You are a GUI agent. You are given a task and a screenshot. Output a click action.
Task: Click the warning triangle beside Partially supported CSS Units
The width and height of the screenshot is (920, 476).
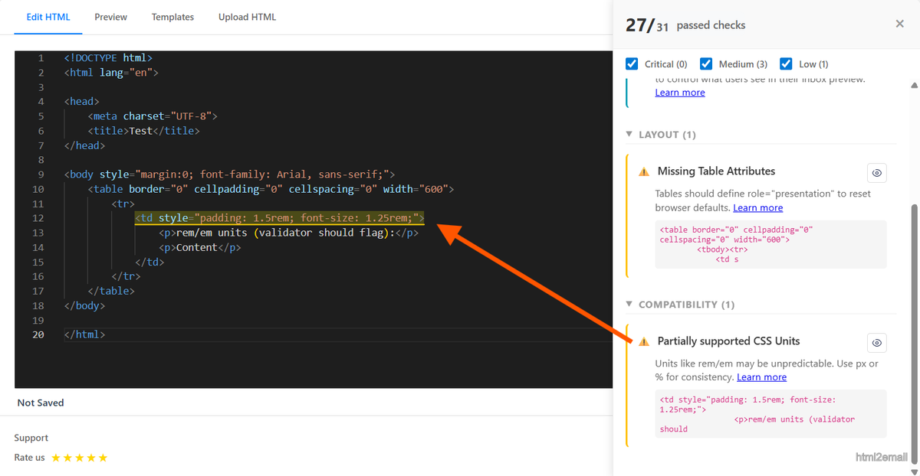click(x=644, y=341)
